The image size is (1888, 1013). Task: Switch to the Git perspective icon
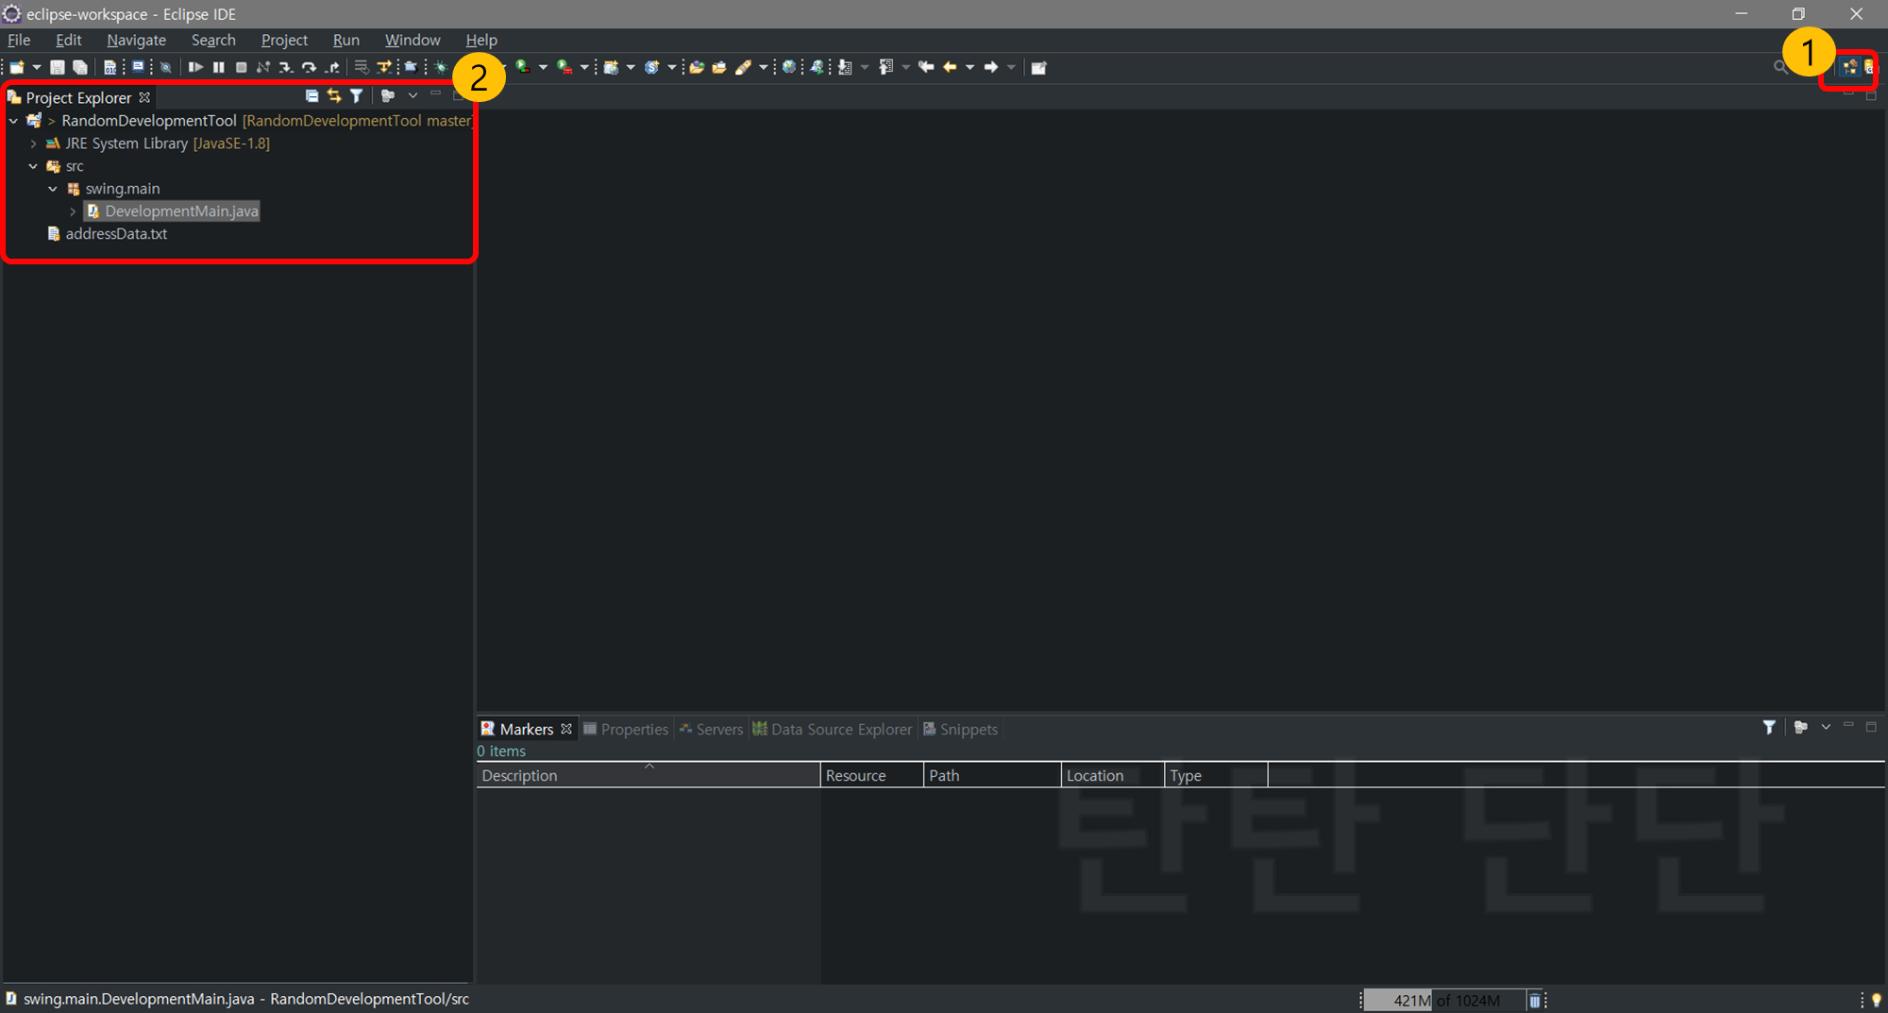1869,67
